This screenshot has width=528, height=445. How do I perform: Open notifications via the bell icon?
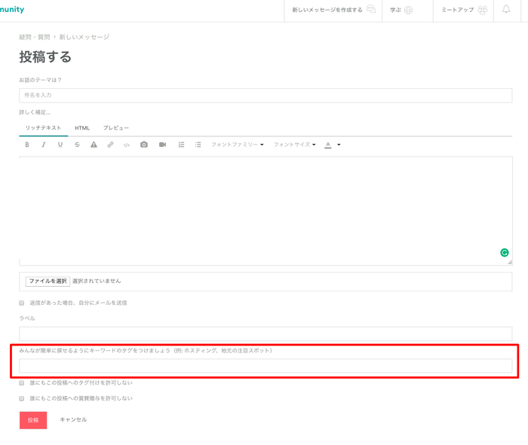(506, 10)
